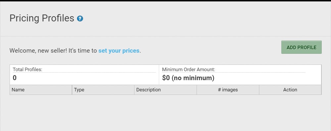The height and width of the screenshot is (131, 331).
Task: Click the divider line under Minimum Order Amount label
Action: [234, 73]
